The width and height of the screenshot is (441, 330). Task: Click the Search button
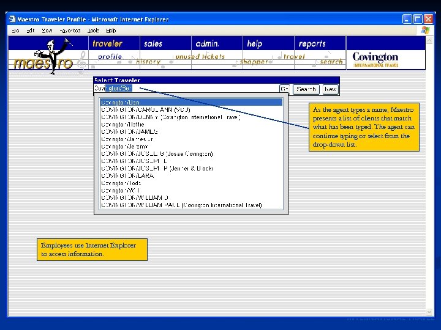pyautogui.click(x=306, y=89)
